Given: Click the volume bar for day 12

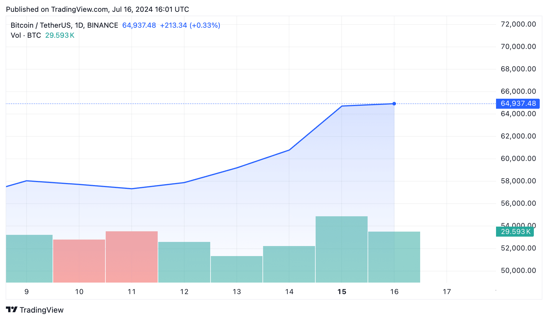Looking at the screenshot, I should coord(184,262).
